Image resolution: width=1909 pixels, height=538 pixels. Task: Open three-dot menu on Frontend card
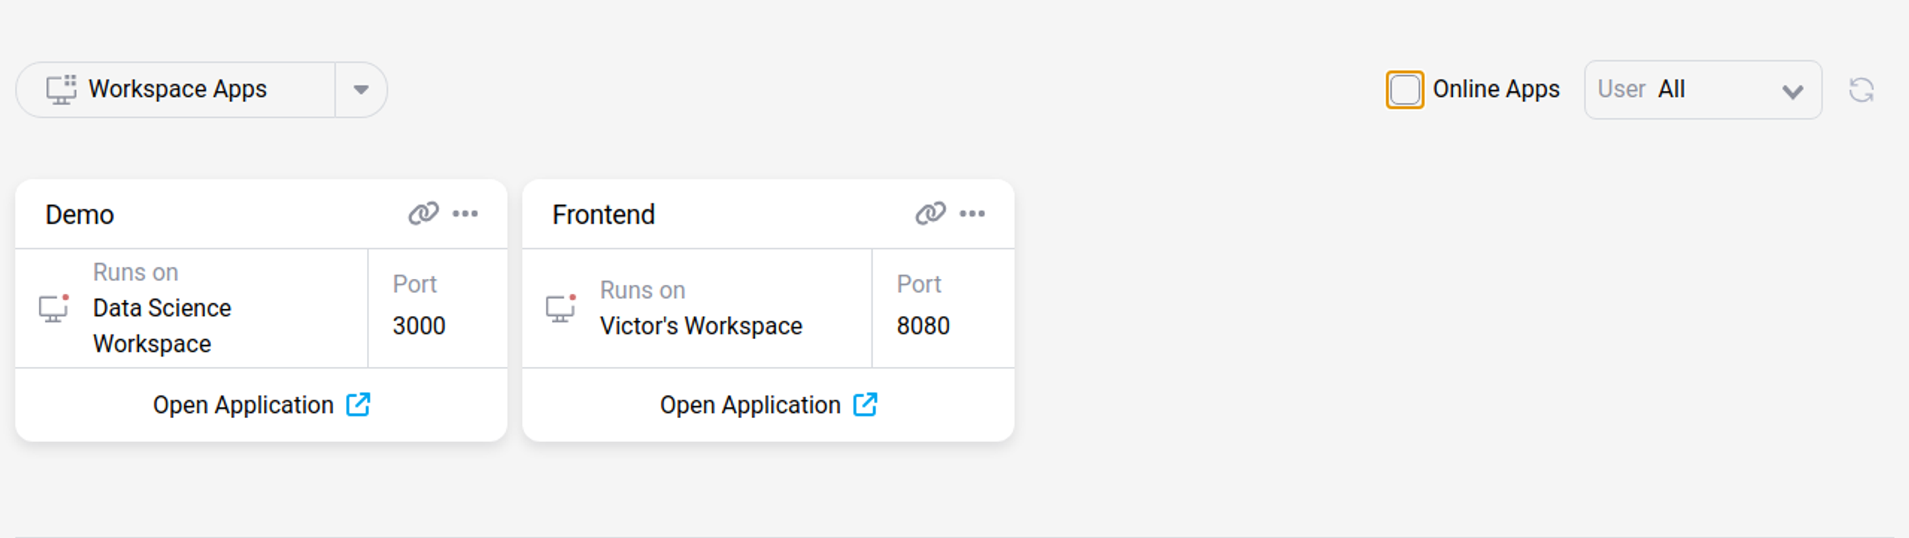[x=972, y=213]
